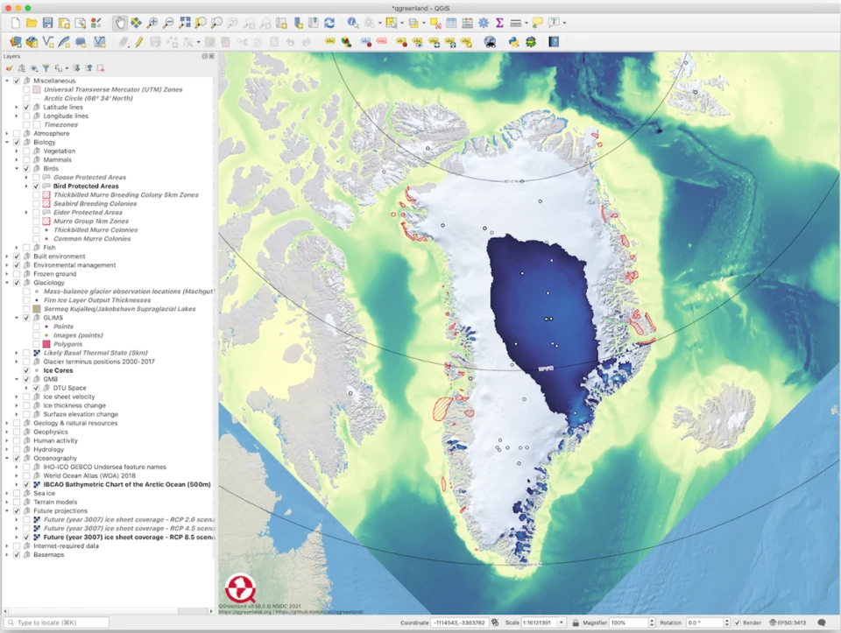Collapse the Glaciology group
Image resolution: width=841 pixels, height=633 pixels.
7,283
